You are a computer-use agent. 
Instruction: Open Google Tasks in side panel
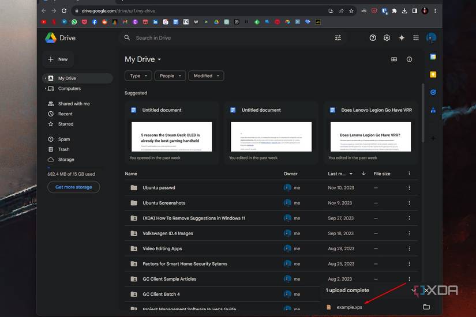point(433,92)
